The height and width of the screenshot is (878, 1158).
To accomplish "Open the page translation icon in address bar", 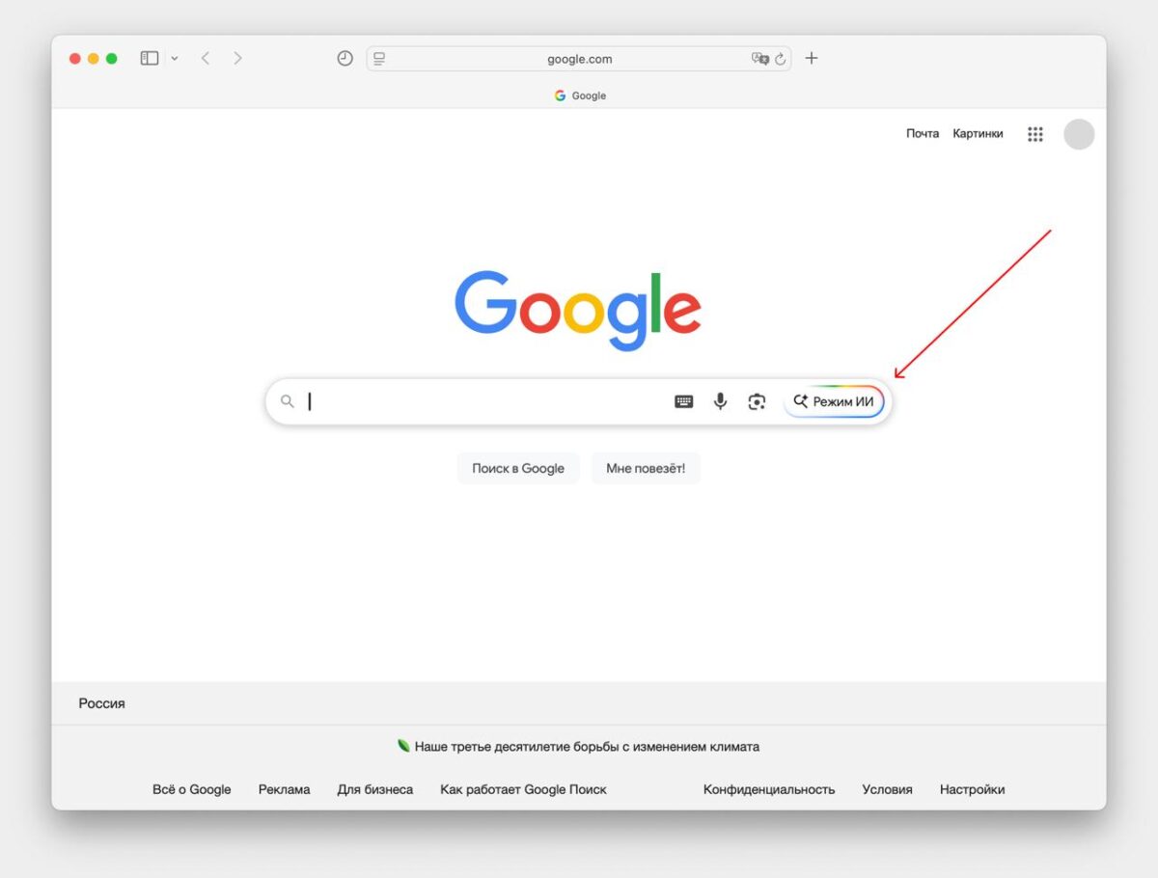I will point(758,58).
